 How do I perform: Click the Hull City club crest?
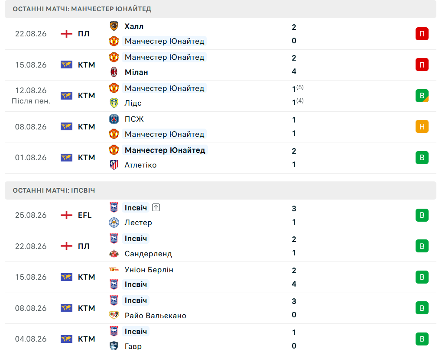click(114, 26)
